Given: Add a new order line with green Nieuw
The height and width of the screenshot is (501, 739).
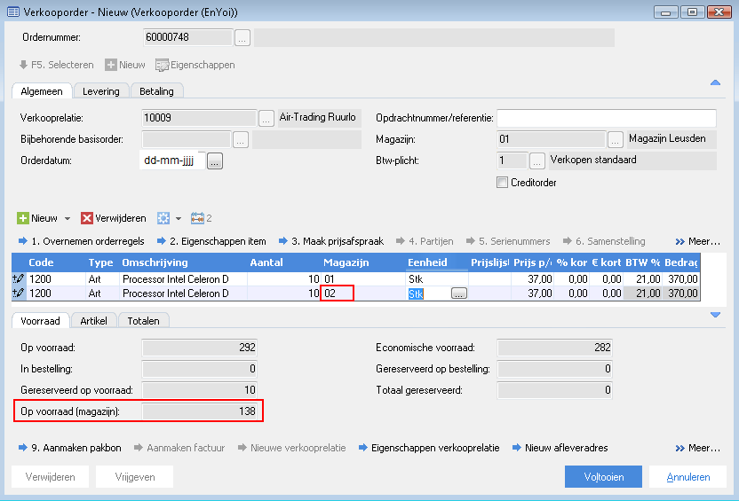Looking at the screenshot, I should [37, 218].
